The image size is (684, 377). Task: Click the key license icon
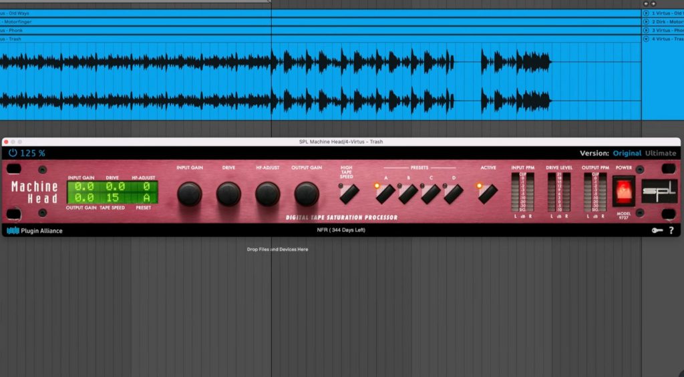tap(657, 231)
